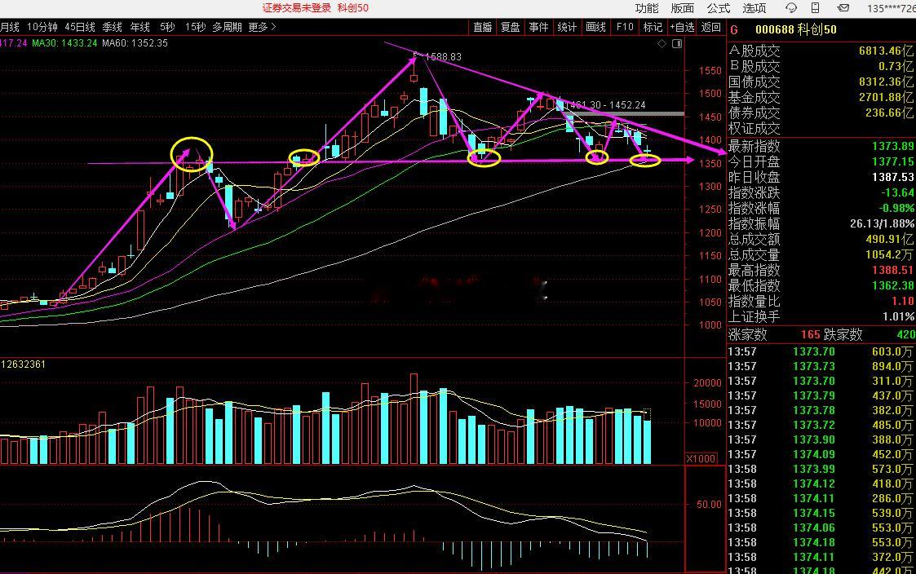Click the 证券交易未登录 login link
The width and height of the screenshot is (916, 574).
pos(296,8)
